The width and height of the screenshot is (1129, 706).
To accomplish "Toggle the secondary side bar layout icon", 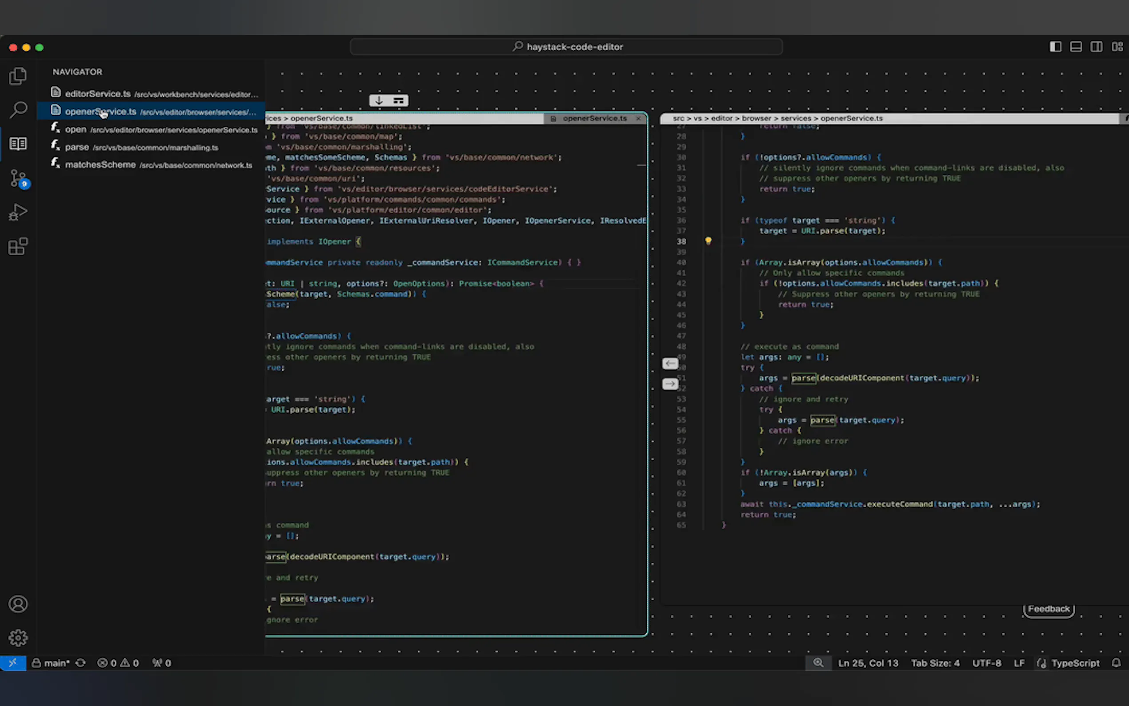I will click(1096, 47).
